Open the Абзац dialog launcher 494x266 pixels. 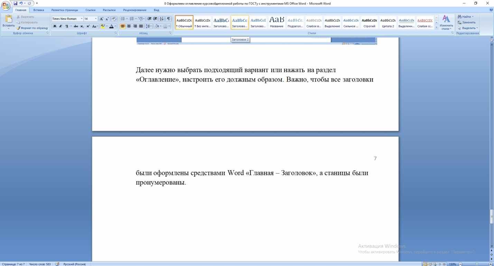pyautogui.click(x=170, y=33)
